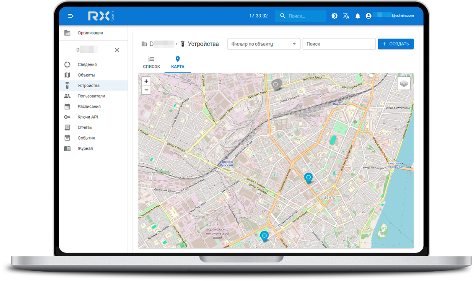The width and height of the screenshot is (475, 281).
Task: Open the language translation icon
Action: coord(346,16)
